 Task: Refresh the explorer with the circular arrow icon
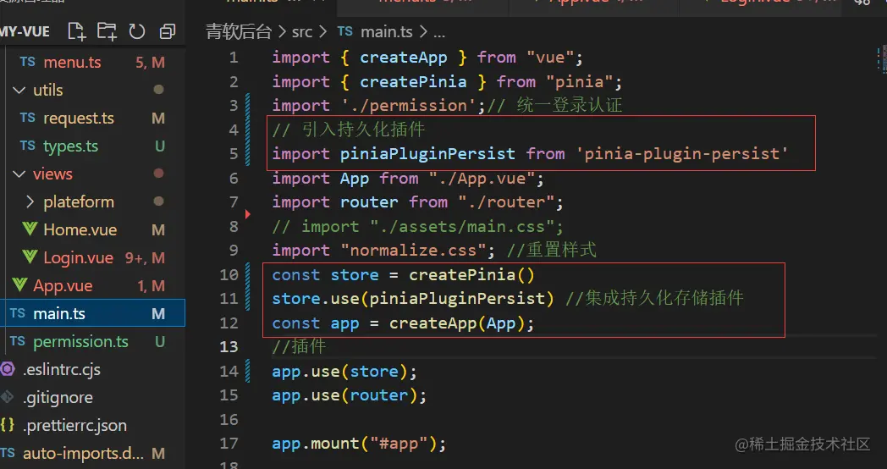click(x=137, y=31)
